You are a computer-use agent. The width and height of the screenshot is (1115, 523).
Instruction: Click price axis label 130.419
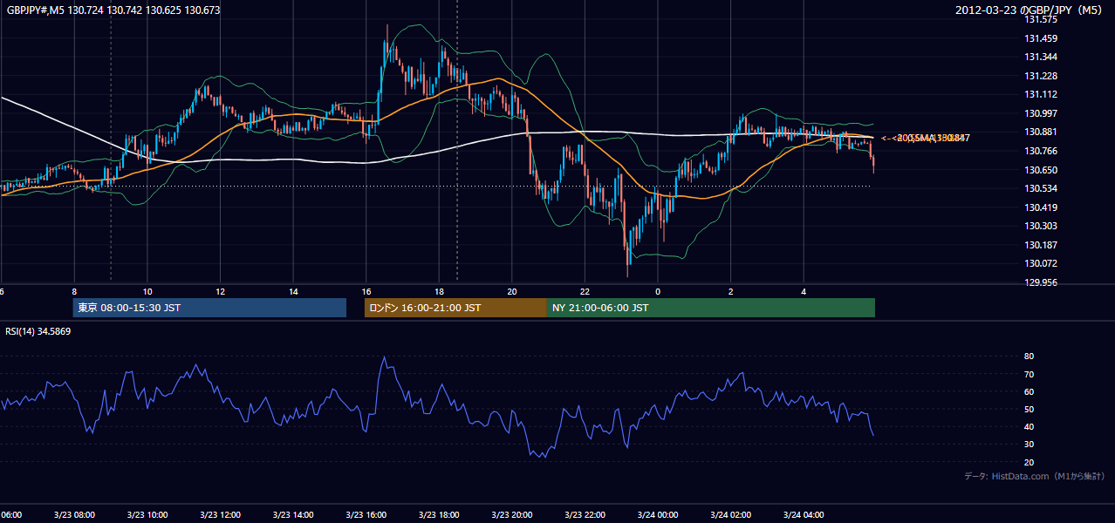point(1041,207)
